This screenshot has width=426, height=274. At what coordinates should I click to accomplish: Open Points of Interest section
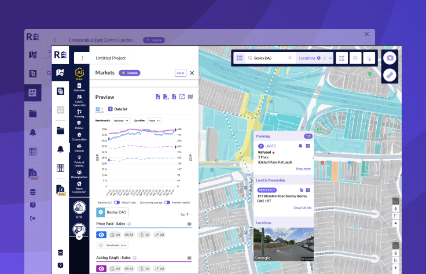point(79,161)
